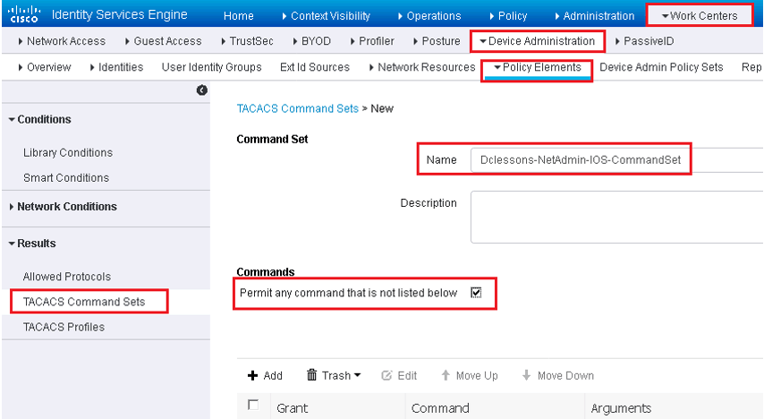Expand the Overview menu
The image size is (764, 419).
[x=45, y=67]
